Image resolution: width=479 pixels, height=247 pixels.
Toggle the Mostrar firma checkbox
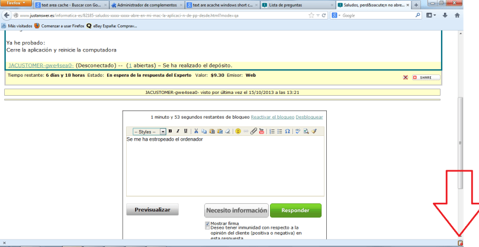pyautogui.click(x=207, y=225)
